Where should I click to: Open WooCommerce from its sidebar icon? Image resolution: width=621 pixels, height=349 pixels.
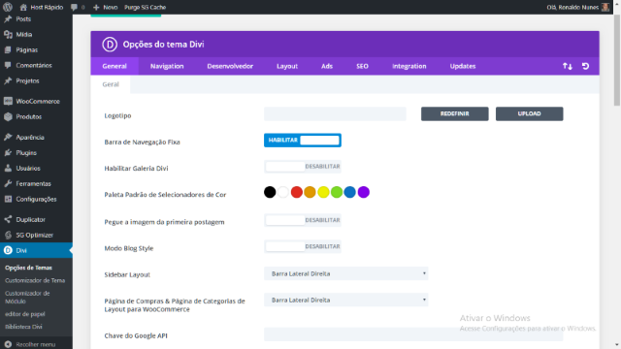click(x=8, y=101)
